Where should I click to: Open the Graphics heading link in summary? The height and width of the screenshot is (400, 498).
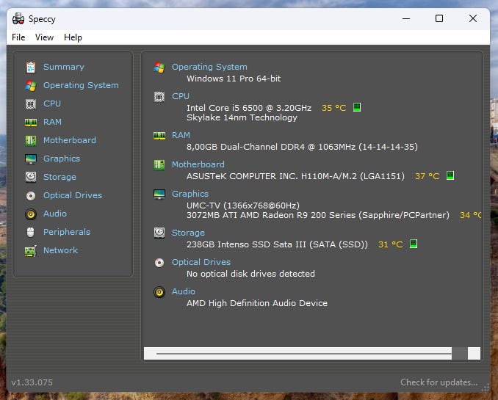coord(190,194)
